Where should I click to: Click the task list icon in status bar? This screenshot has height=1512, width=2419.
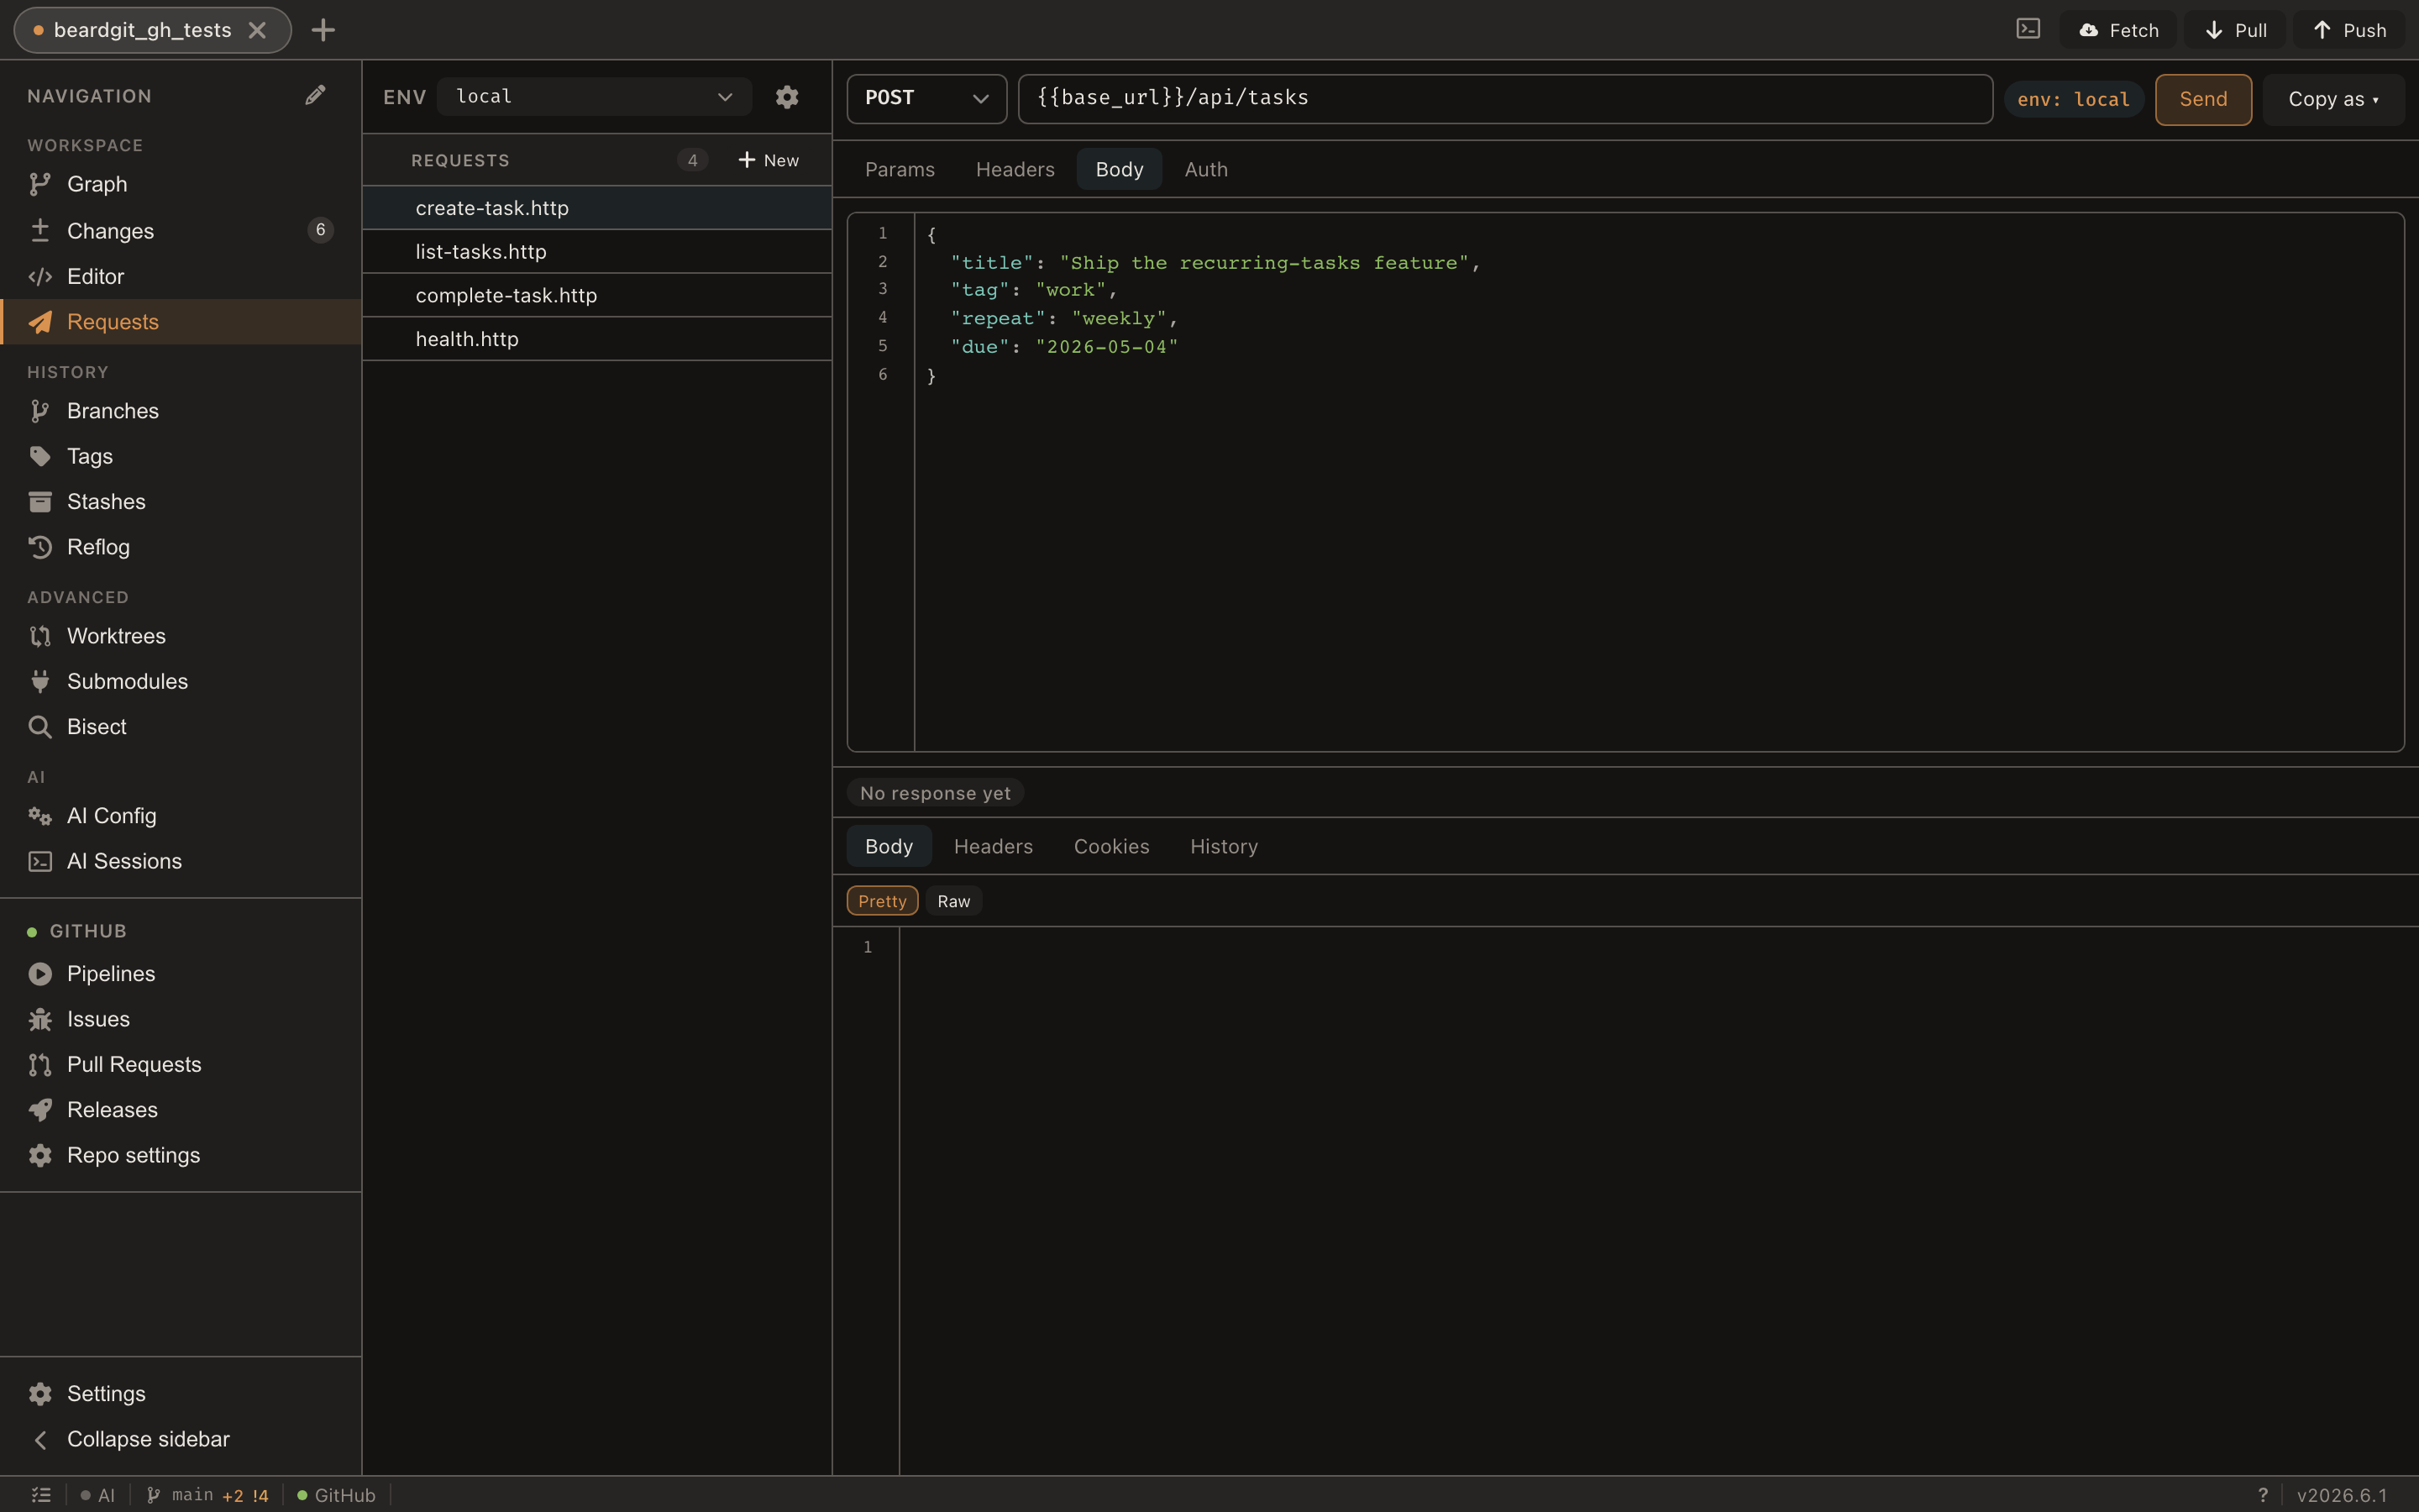click(41, 1495)
